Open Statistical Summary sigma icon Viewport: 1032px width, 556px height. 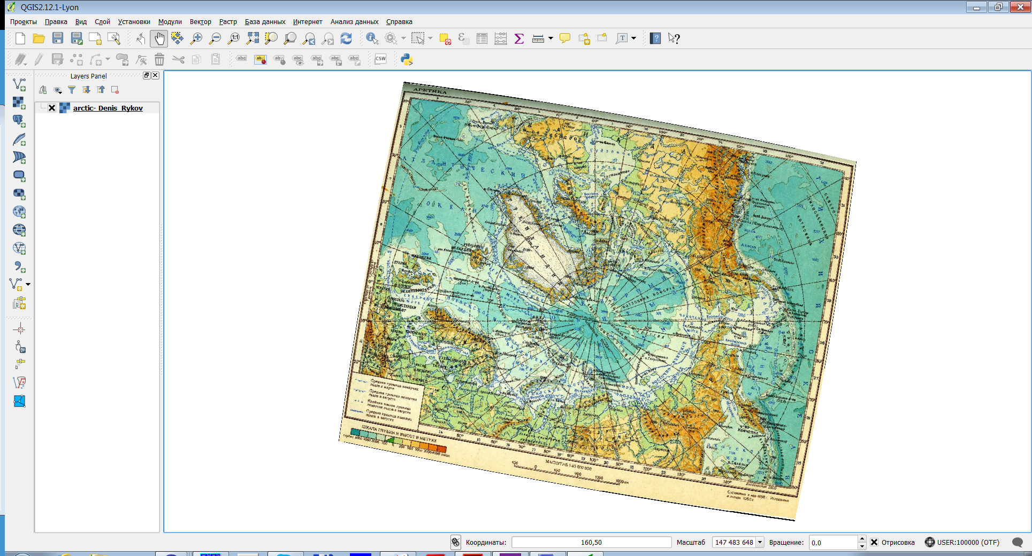tap(519, 38)
